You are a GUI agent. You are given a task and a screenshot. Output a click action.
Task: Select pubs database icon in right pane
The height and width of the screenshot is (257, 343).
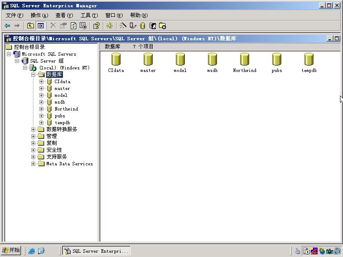click(277, 59)
